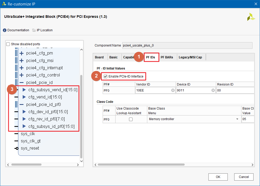This screenshot has width=260, height=186.
Task: Click the port list scroll left arrow
Action: pyautogui.click(x=8, y=165)
